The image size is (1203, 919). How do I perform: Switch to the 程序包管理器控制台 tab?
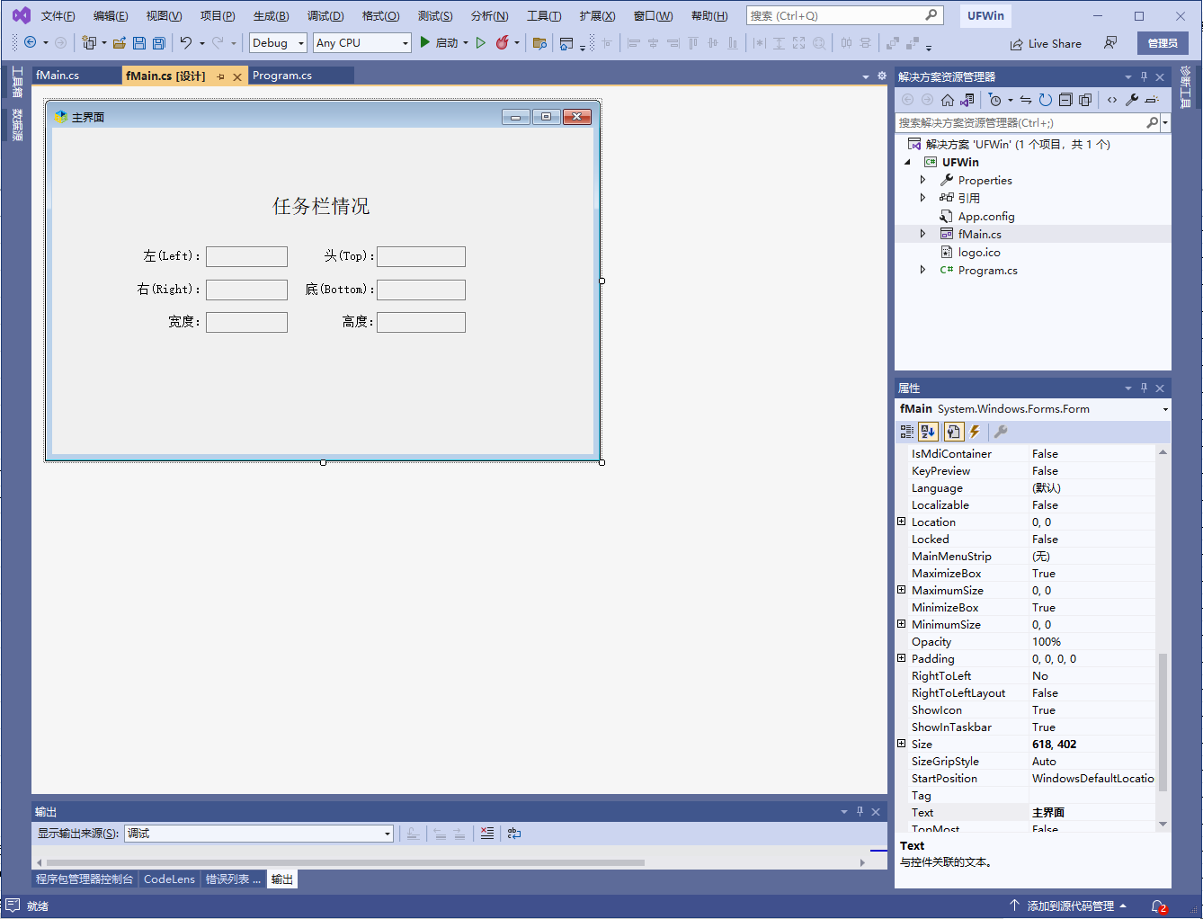85,879
